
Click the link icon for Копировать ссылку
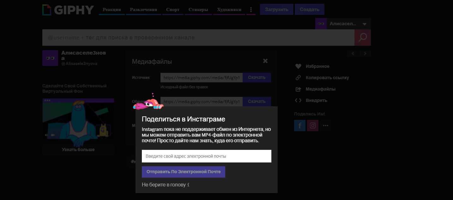tap(298, 78)
